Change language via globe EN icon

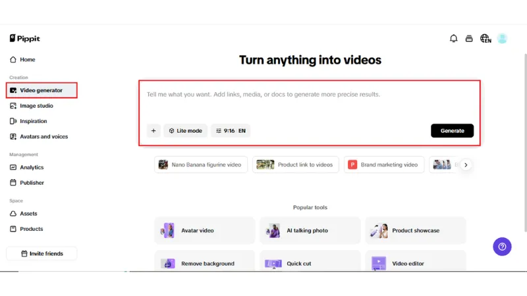tap(485, 39)
